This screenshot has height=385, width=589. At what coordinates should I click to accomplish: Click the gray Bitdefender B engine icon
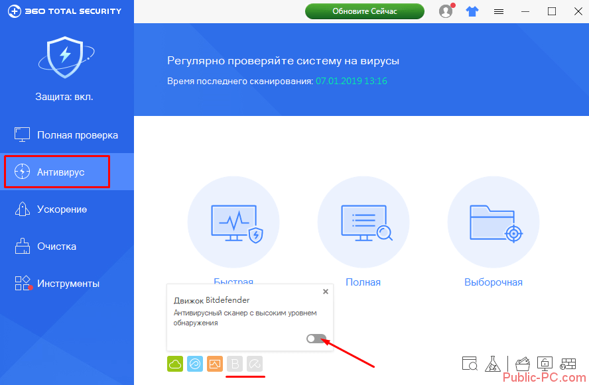(x=235, y=364)
